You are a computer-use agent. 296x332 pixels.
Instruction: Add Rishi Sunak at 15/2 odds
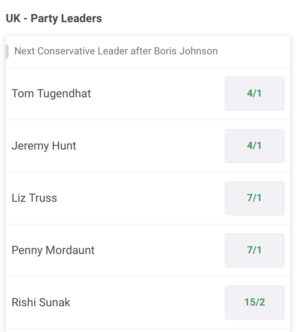(255, 303)
